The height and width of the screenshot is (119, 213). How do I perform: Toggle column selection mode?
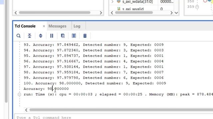(74, 36)
